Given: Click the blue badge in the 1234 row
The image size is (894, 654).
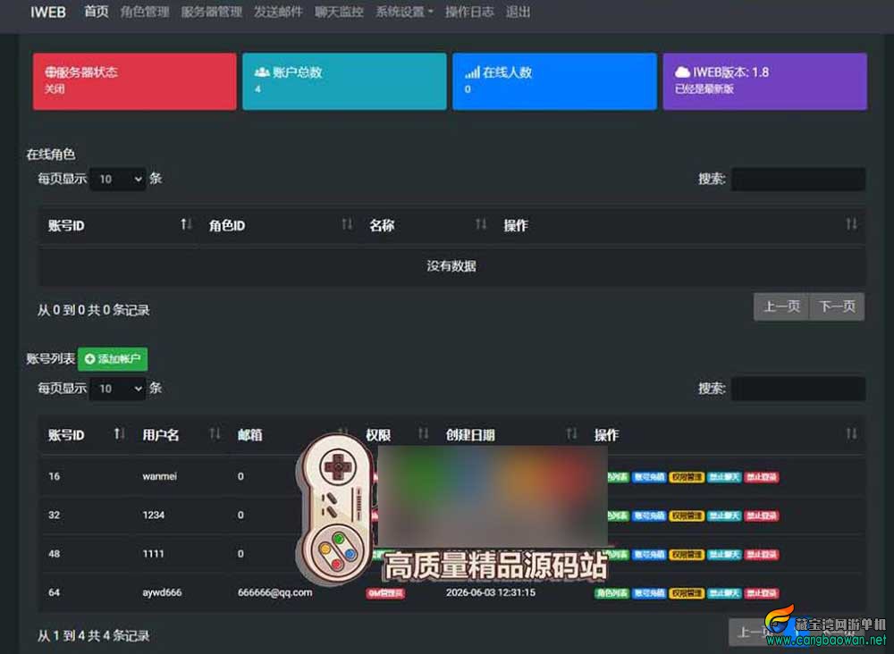Looking at the screenshot, I should click(x=649, y=516).
